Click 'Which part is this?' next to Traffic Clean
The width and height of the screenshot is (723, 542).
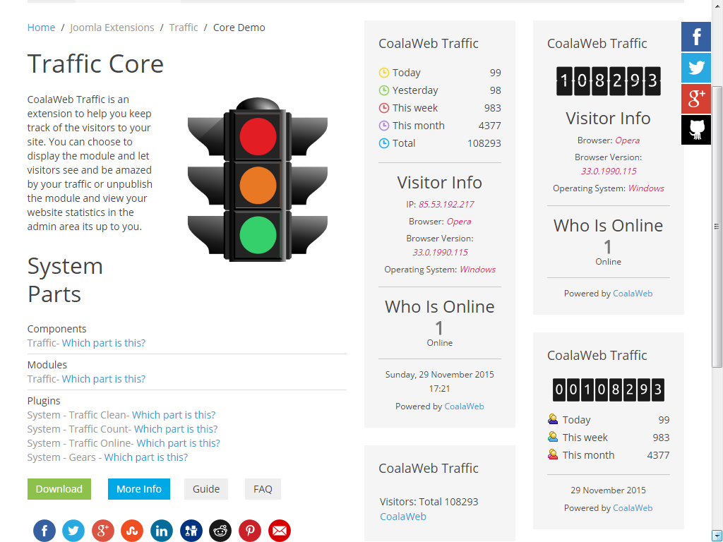(174, 415)
